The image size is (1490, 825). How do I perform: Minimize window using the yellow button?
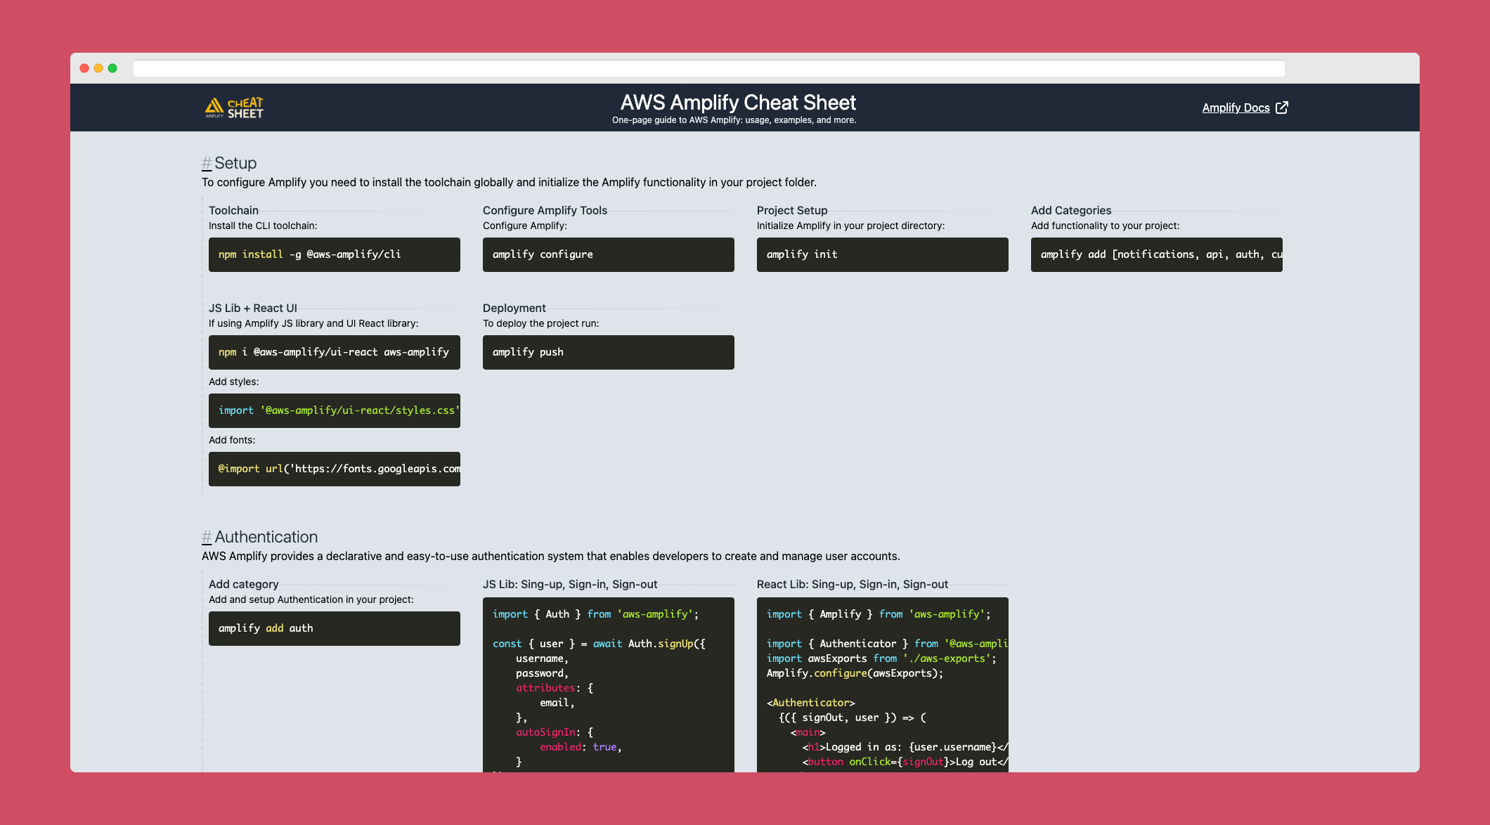tap(98, 68)
